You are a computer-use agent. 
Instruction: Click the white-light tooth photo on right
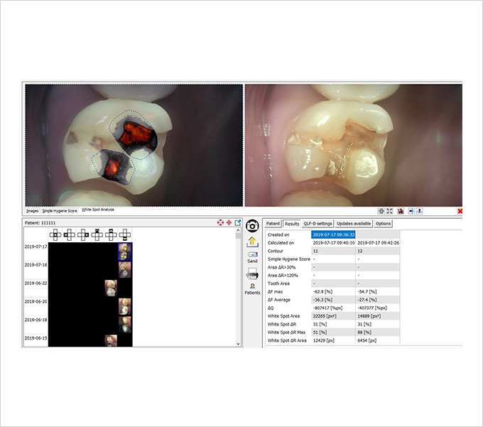[354, 146]
